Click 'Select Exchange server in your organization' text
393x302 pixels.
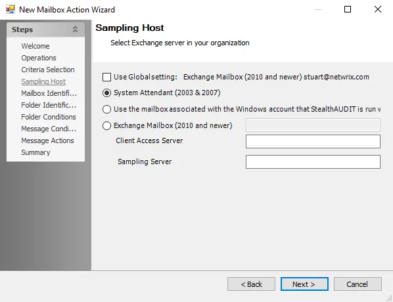(x=180, y=43)
